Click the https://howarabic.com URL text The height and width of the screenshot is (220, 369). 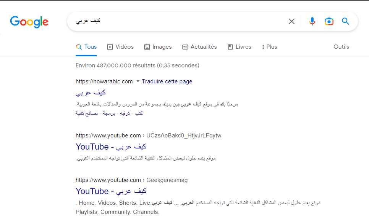click(104, 81)
